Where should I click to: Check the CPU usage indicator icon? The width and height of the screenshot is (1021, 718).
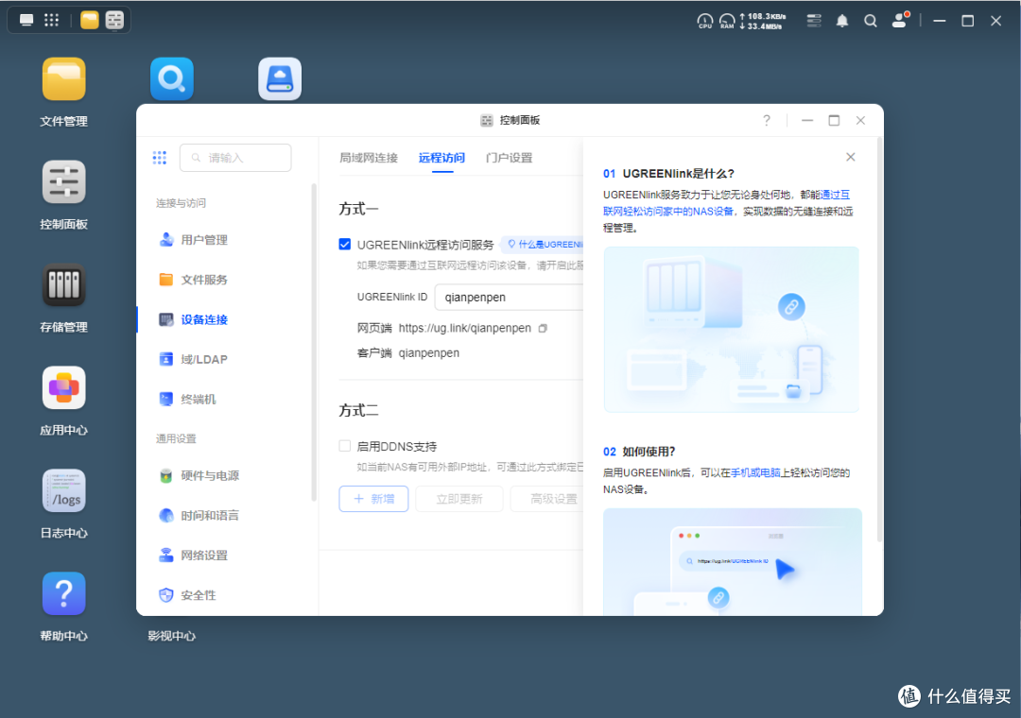705,22
